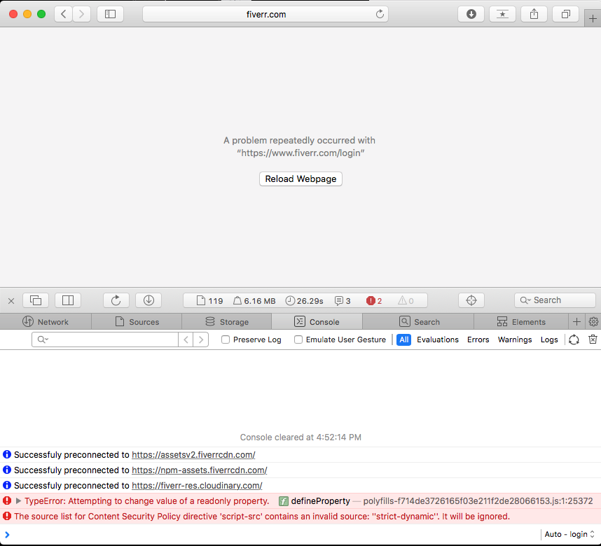Click the Reload Webpage button
The height and width of the screenshot is (546, 601).
tap(300, 179)
